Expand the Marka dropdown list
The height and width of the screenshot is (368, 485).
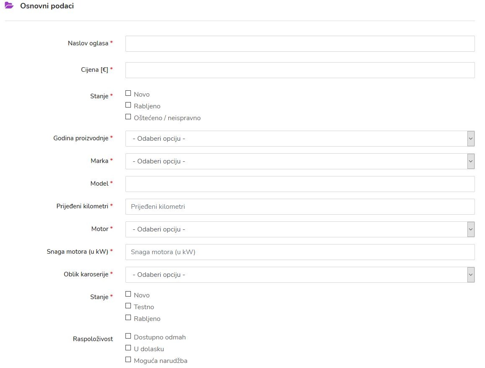click(300, 161)
